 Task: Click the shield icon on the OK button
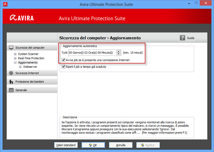coord(90,145)
